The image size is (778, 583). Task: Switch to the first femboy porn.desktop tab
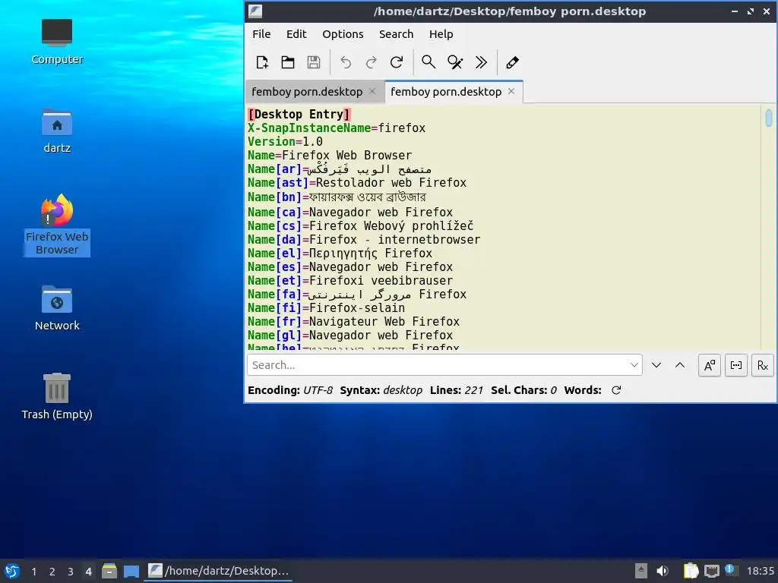[307, 92]
